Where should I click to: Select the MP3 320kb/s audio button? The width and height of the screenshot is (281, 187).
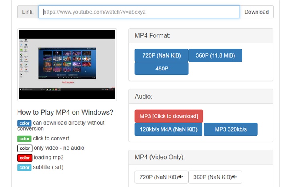coord(231,129)
